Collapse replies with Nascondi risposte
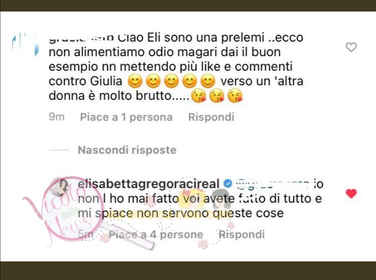This screenshot has height=280, width=376. pyautogui.click(x=127, y=150)
